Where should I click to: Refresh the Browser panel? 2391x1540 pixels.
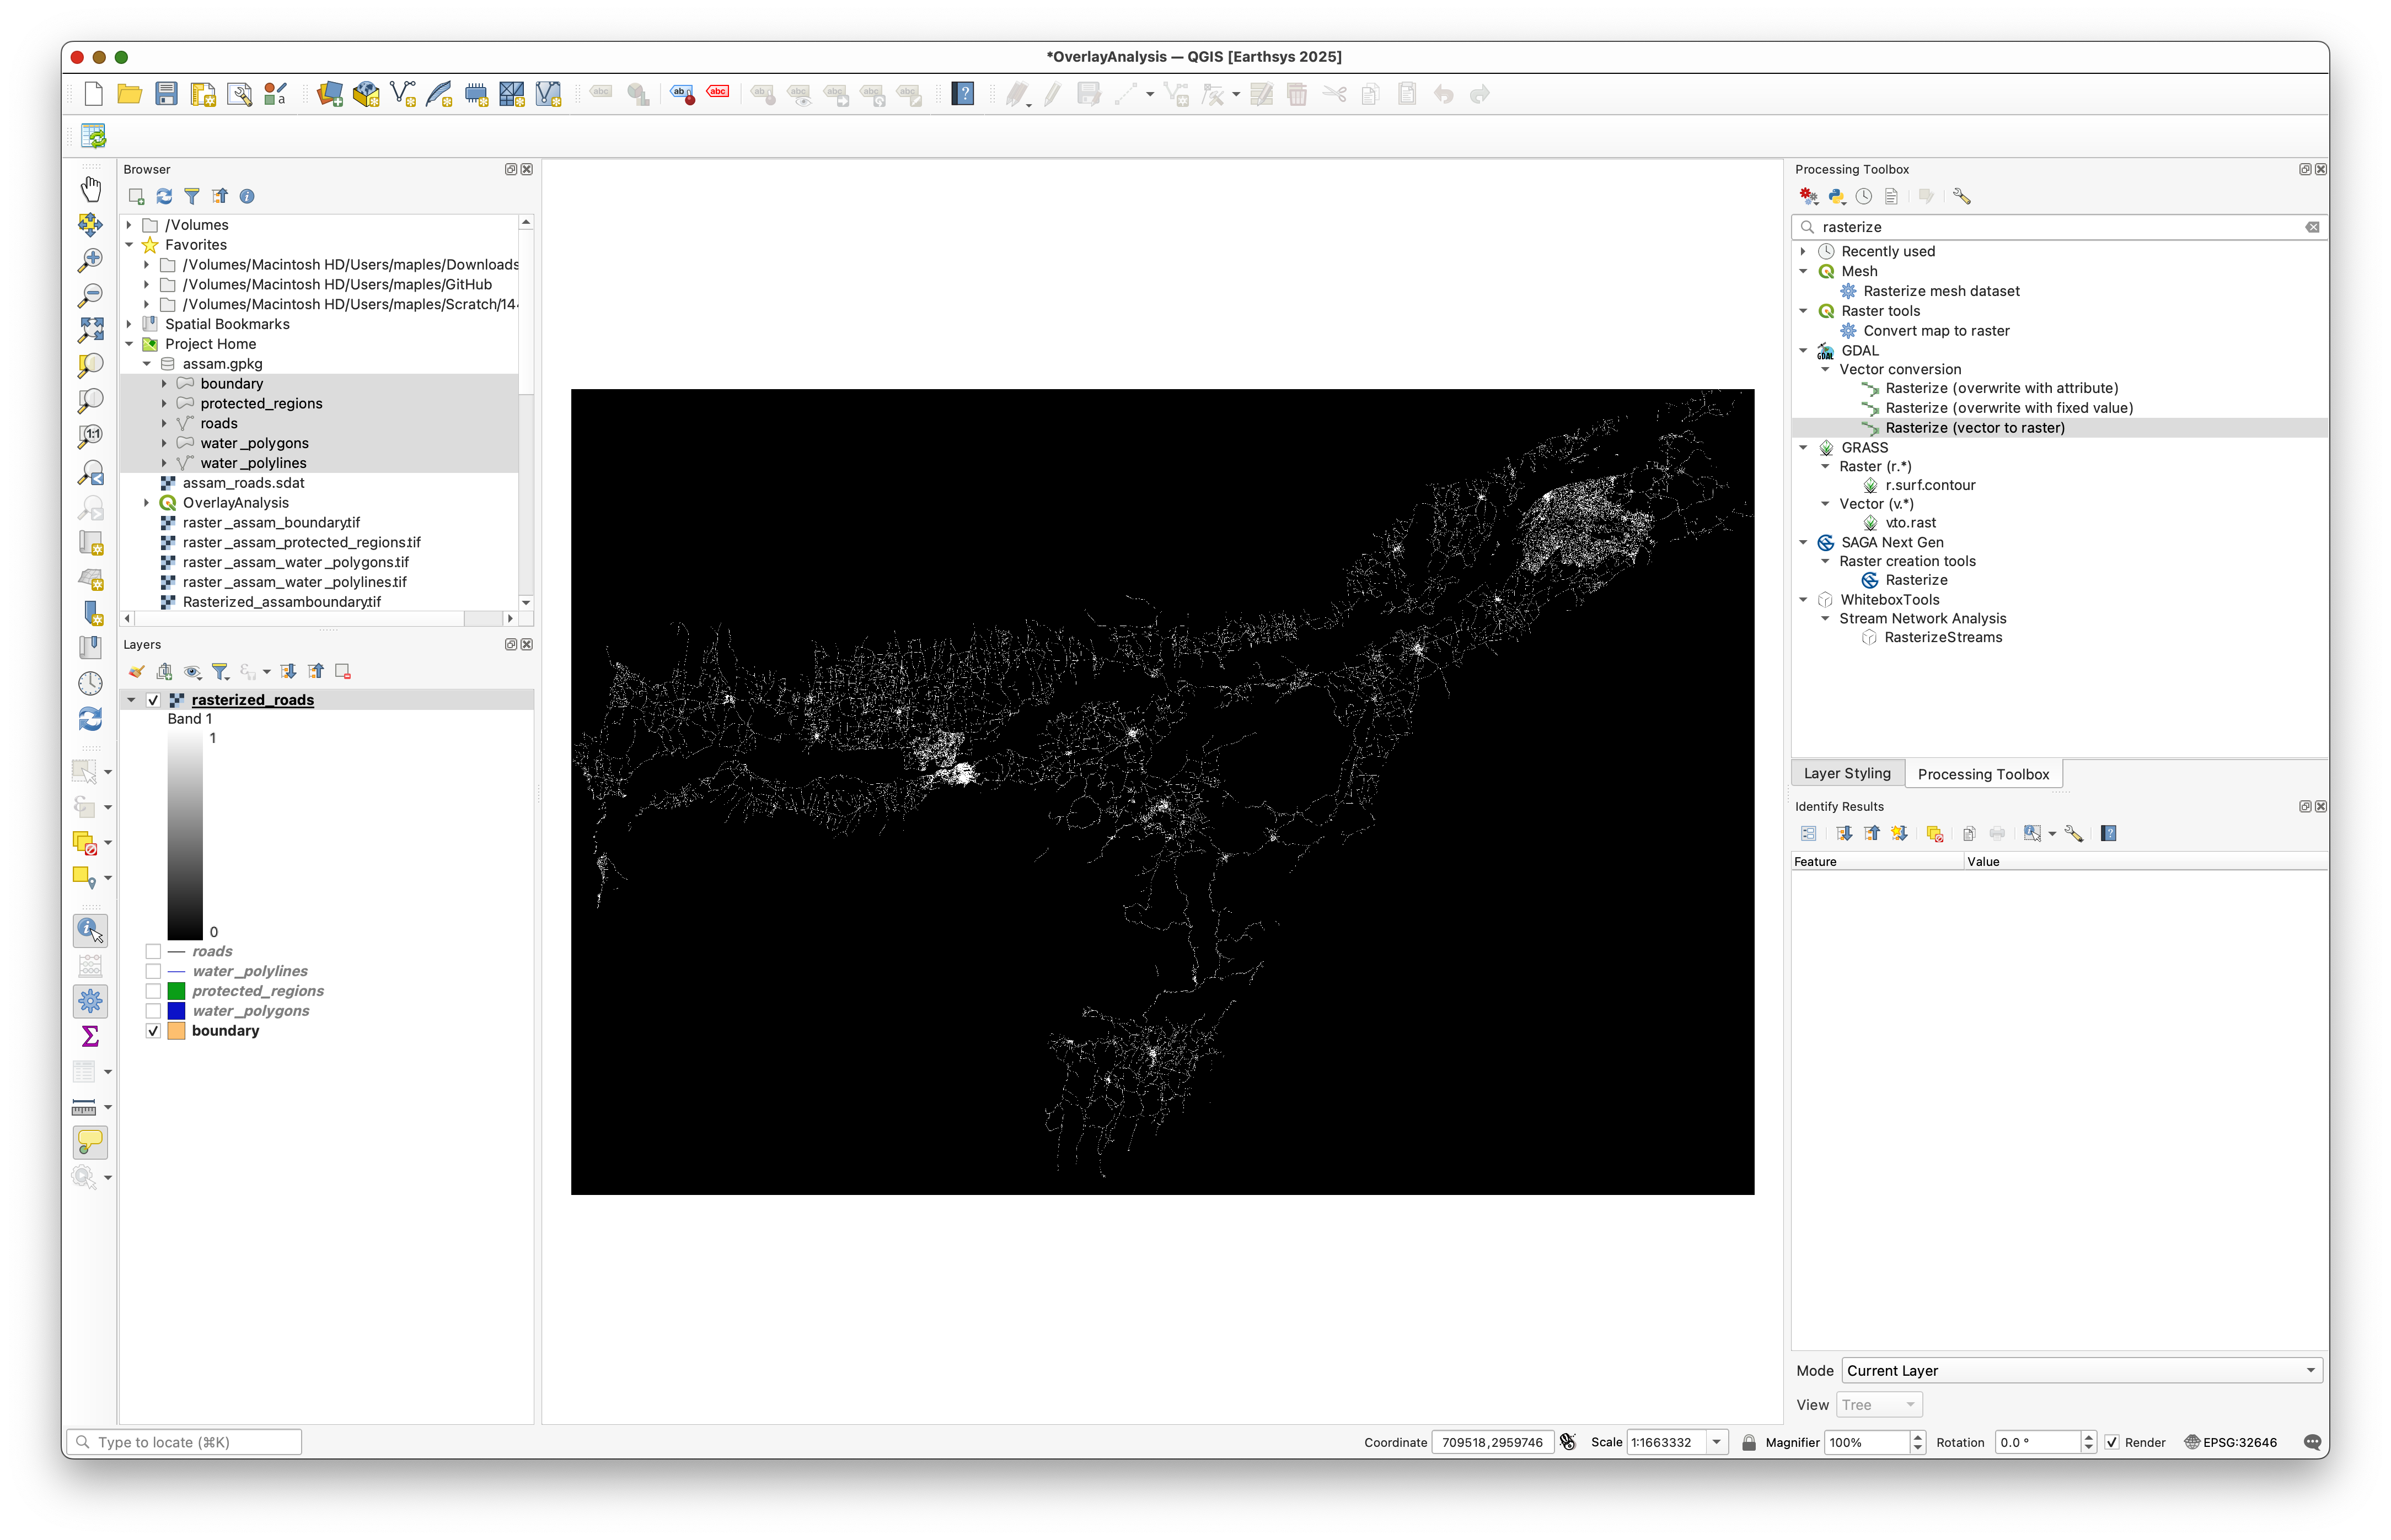[164, 196]
